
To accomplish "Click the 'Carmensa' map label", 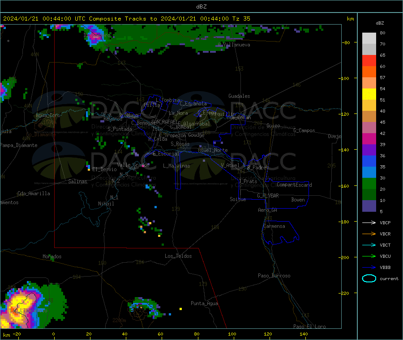I will [274, 226].
